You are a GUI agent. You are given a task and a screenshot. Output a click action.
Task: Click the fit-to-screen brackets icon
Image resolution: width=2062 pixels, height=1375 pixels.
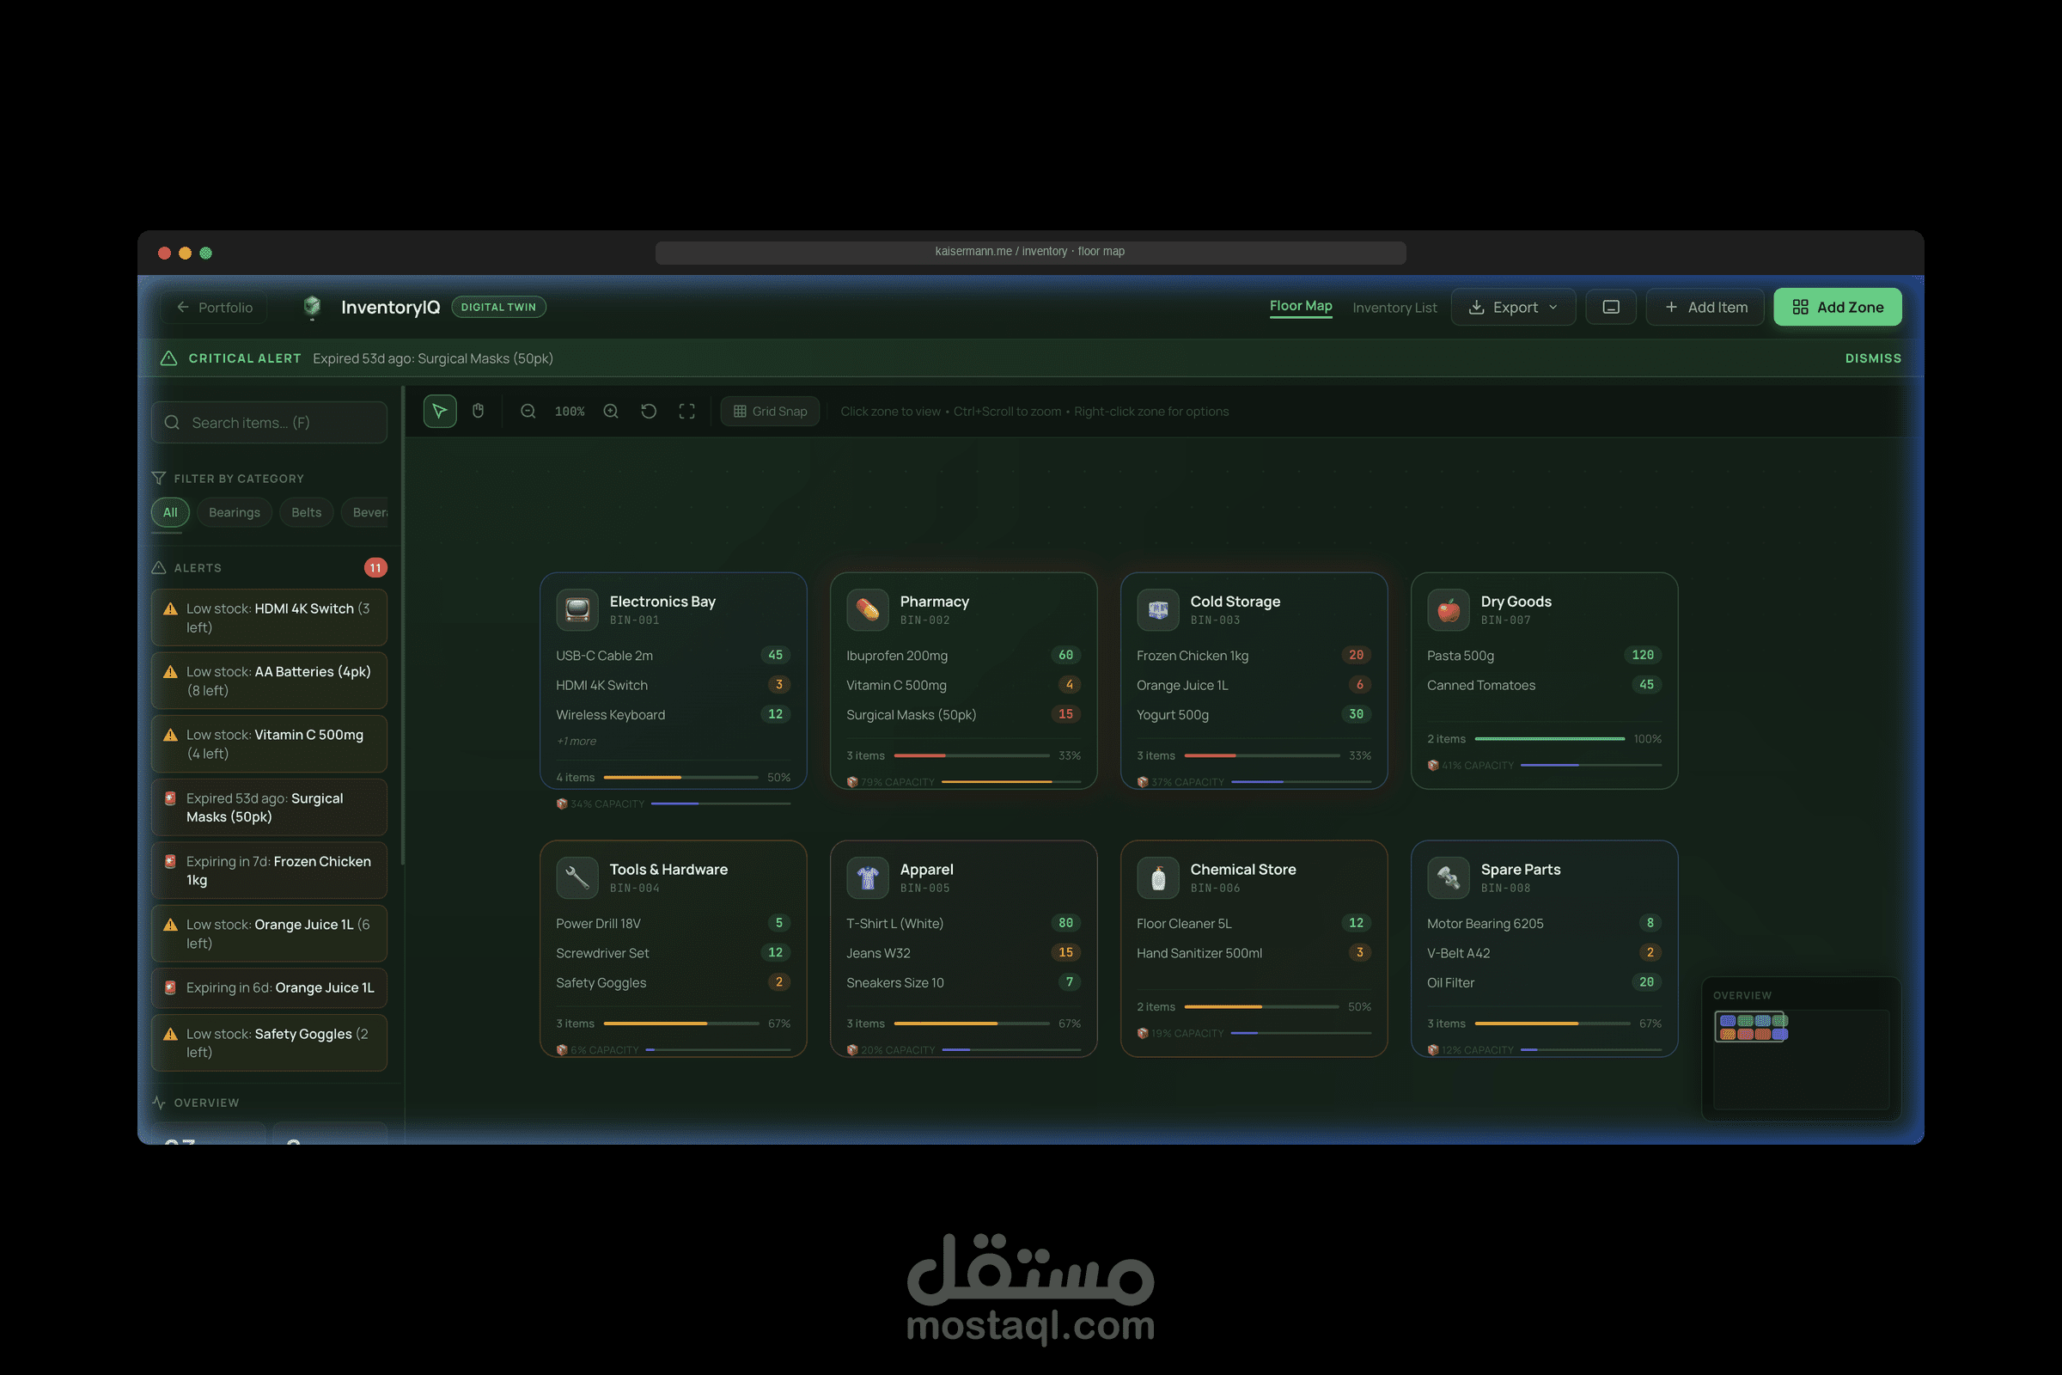pyautogui.click(x=686, y=412)
